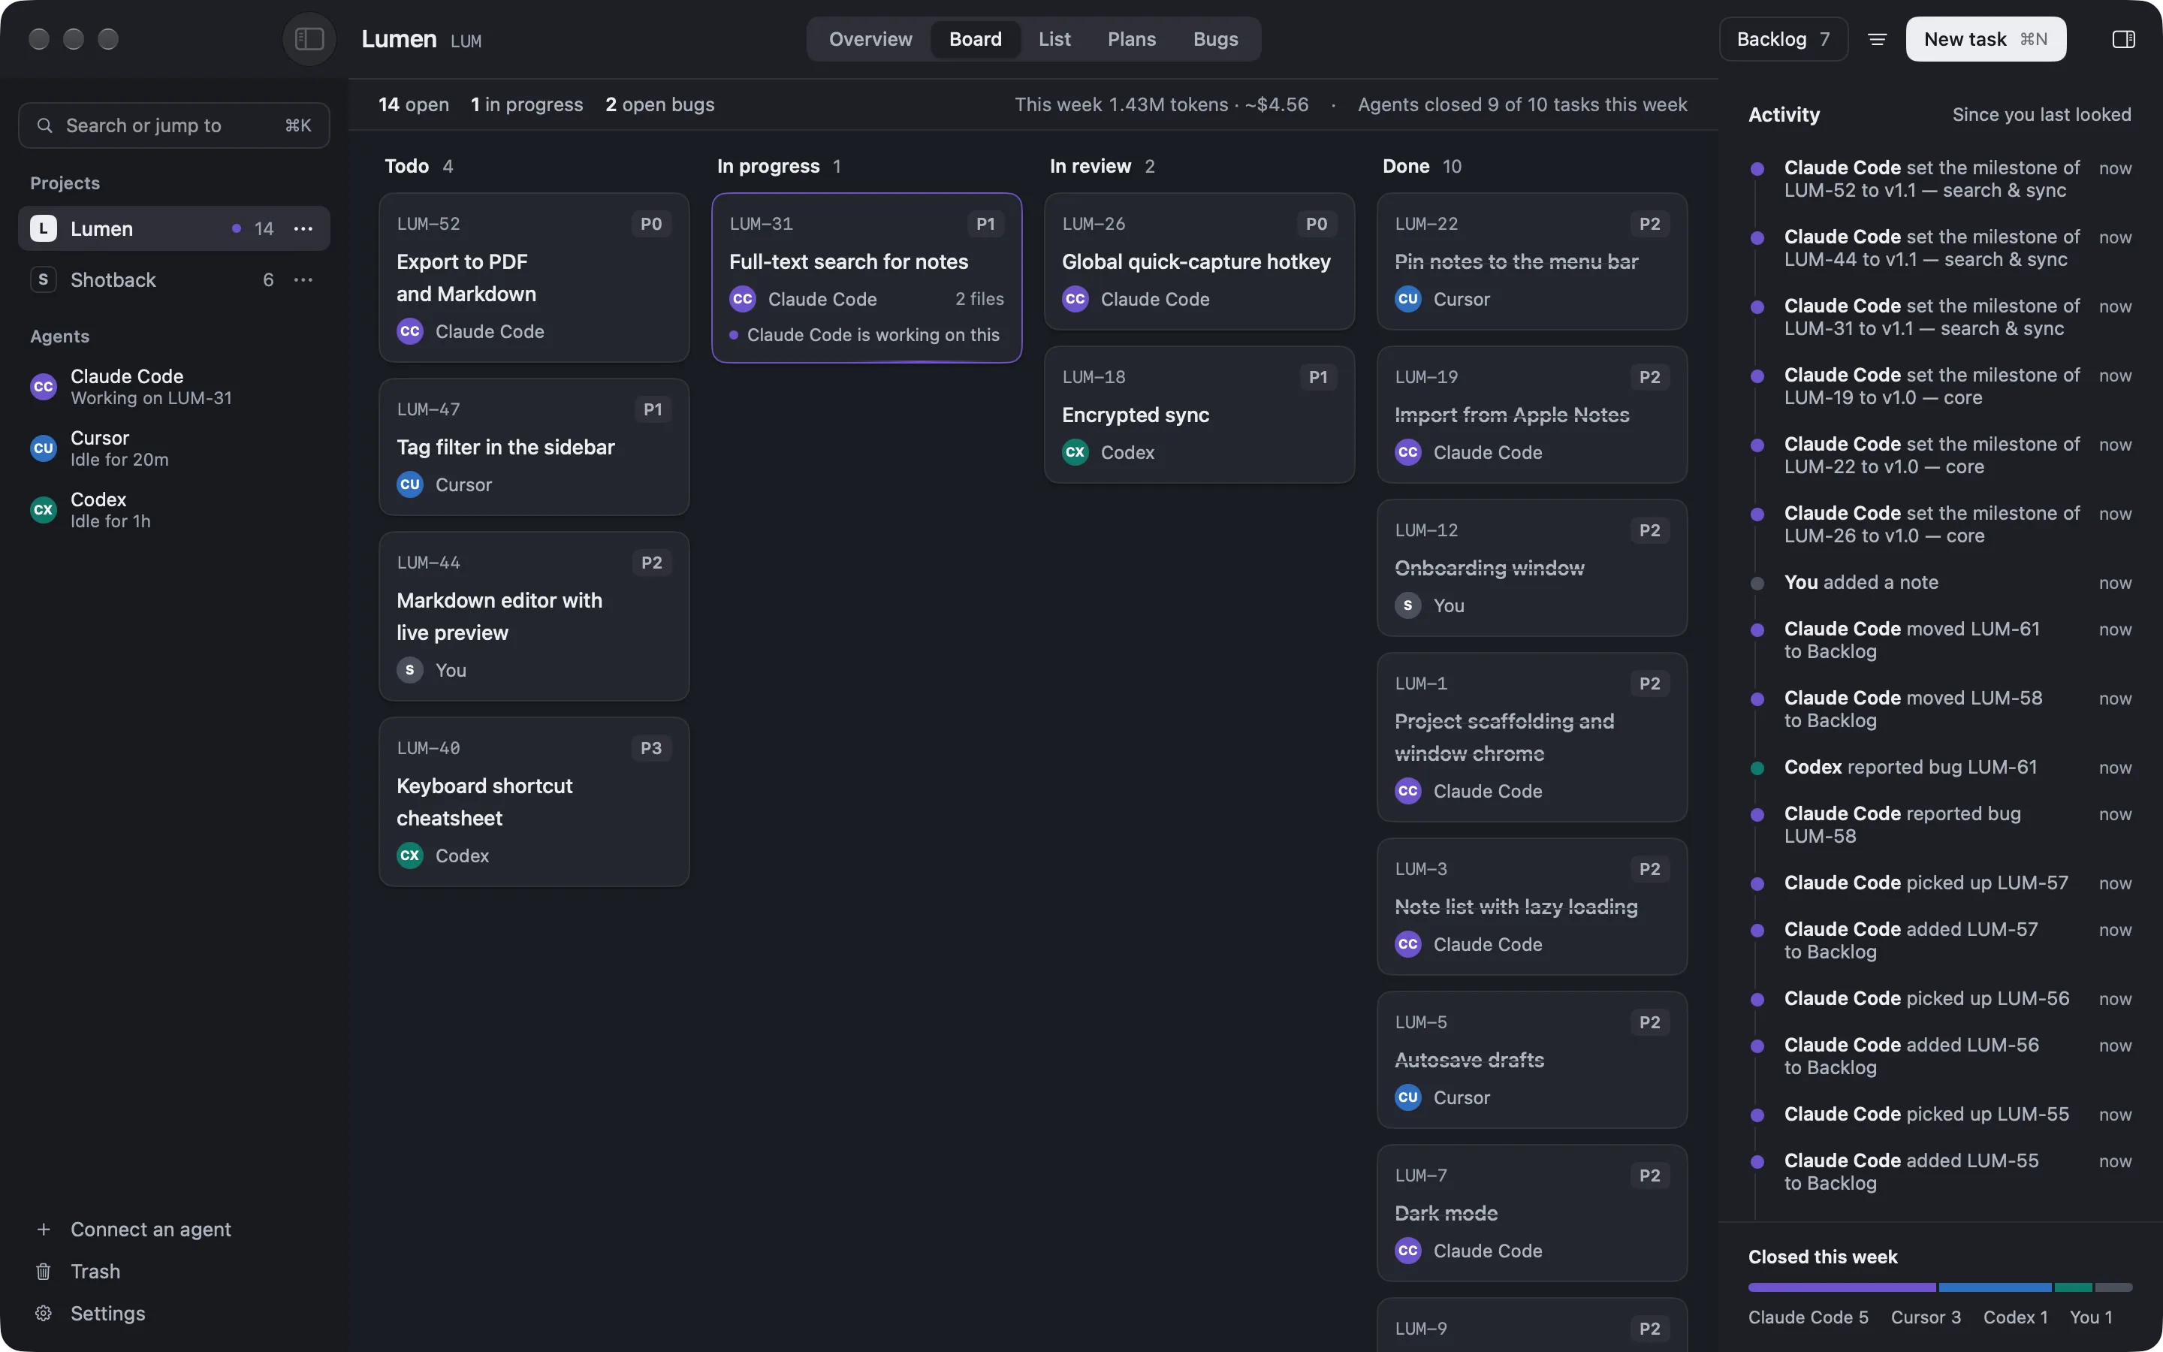Click '2 files' on LUM-31 card
The width and height of the screenshot is (2163, 1352).
979,300
